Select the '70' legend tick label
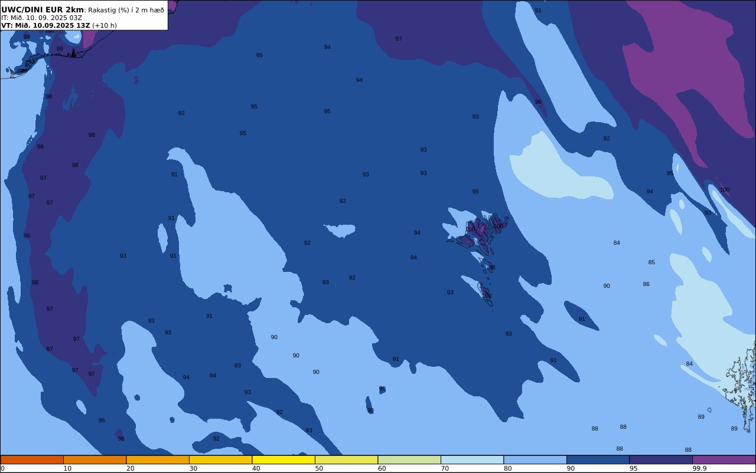This screenshot has height=473, width=756. click(445, 468)
